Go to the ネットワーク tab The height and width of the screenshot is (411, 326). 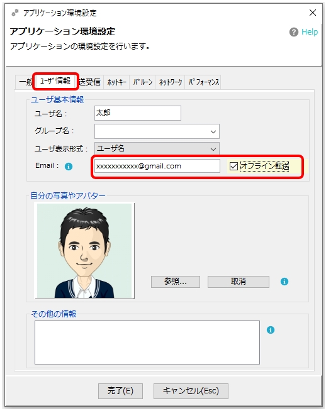pos(170,82)
